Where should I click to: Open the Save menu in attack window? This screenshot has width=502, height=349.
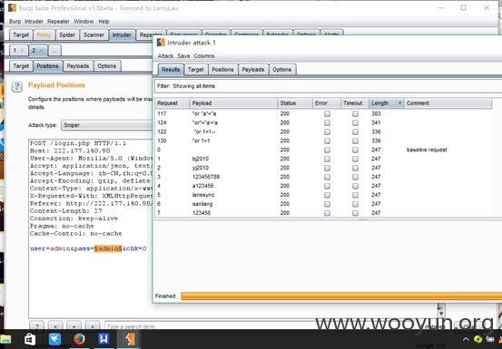[x=183, y=56]
